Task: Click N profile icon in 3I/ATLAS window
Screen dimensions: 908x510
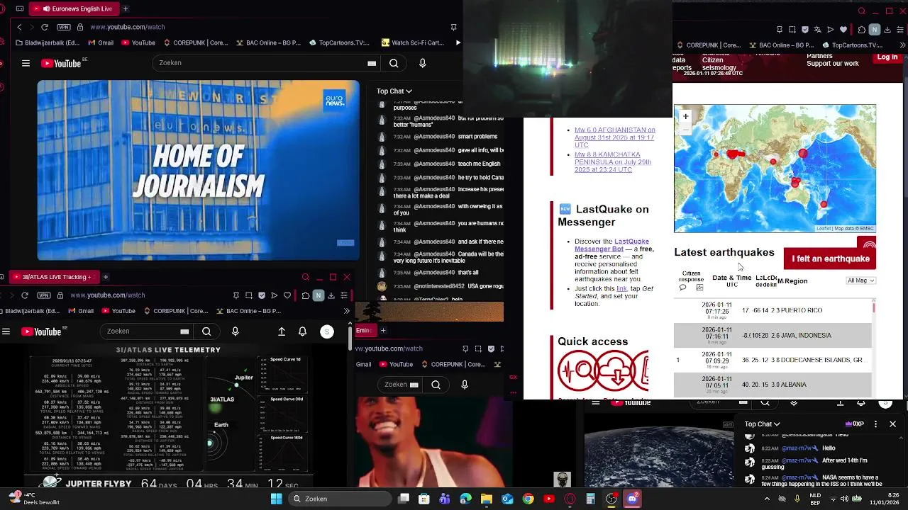Action: (319, 295)
